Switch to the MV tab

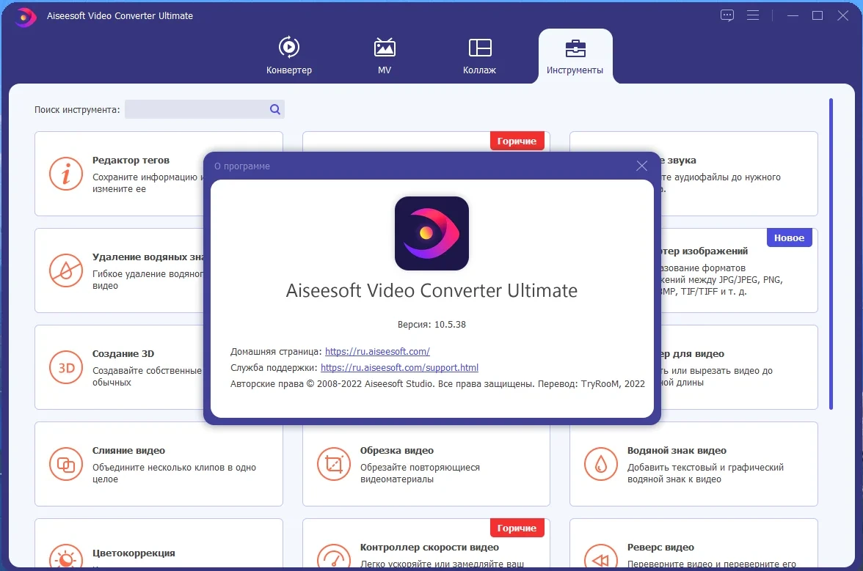tap(385, 56)
